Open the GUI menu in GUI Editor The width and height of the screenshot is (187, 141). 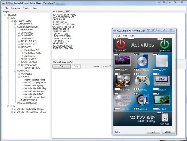118,36
